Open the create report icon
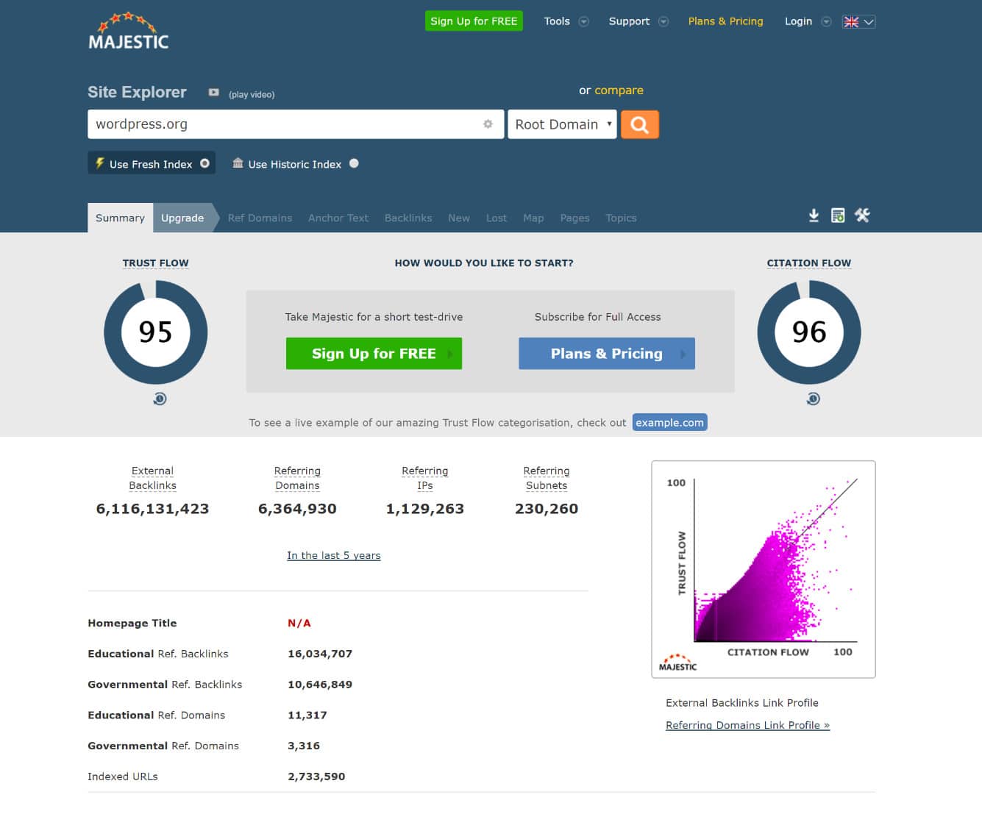The width and height of the screenshot is (982, 814). (x=838, y=215)
